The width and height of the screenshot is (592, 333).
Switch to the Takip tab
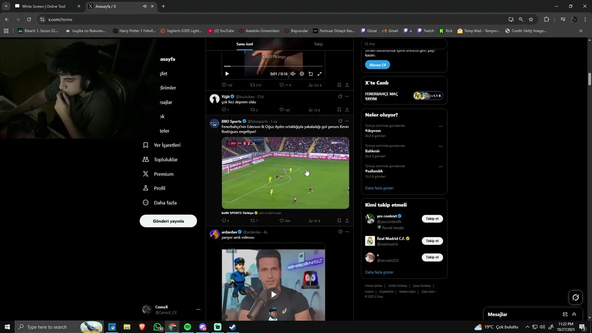coord(318,44)
